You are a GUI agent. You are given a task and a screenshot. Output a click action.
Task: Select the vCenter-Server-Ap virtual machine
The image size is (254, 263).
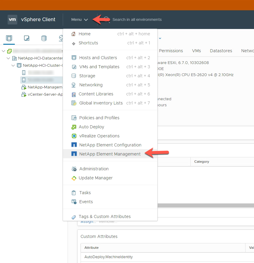[x=45, y=95]
